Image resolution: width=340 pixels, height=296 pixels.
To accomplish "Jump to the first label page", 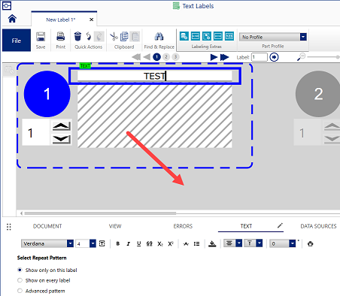I will click(x=136, y=57).
